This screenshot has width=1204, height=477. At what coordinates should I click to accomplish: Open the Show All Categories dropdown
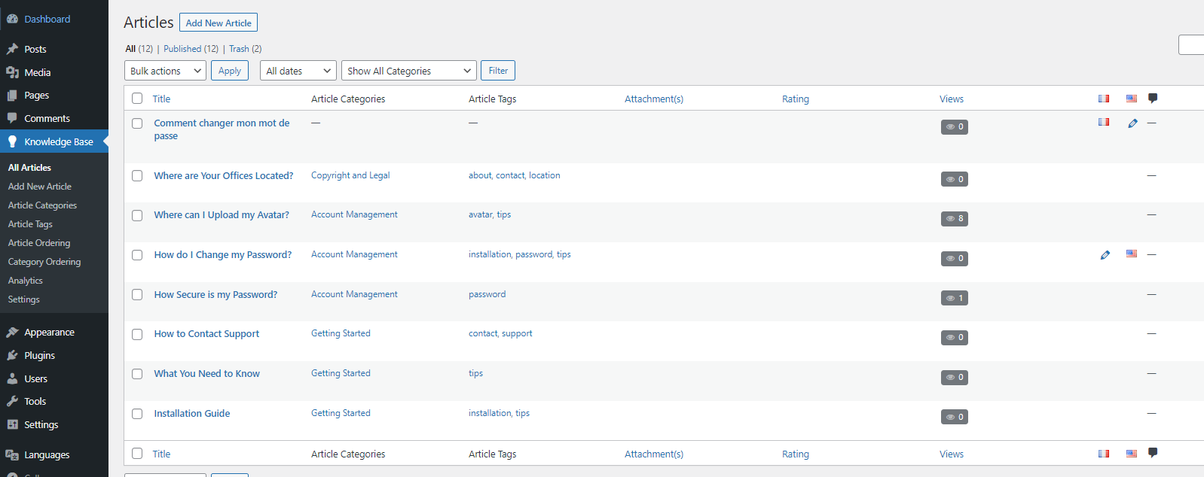pyautogui.click(x=408, y=71)
